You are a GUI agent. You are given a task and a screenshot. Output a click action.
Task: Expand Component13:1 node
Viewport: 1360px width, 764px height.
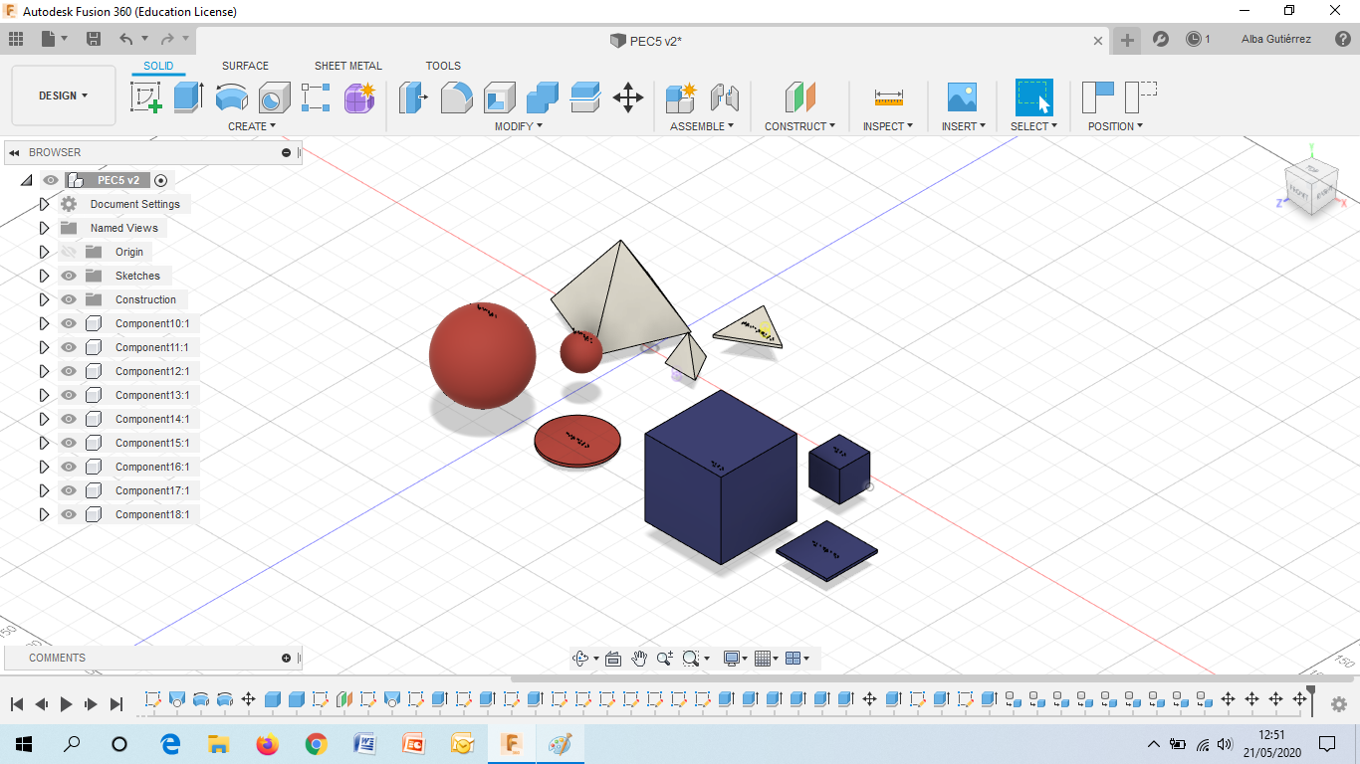44,395
